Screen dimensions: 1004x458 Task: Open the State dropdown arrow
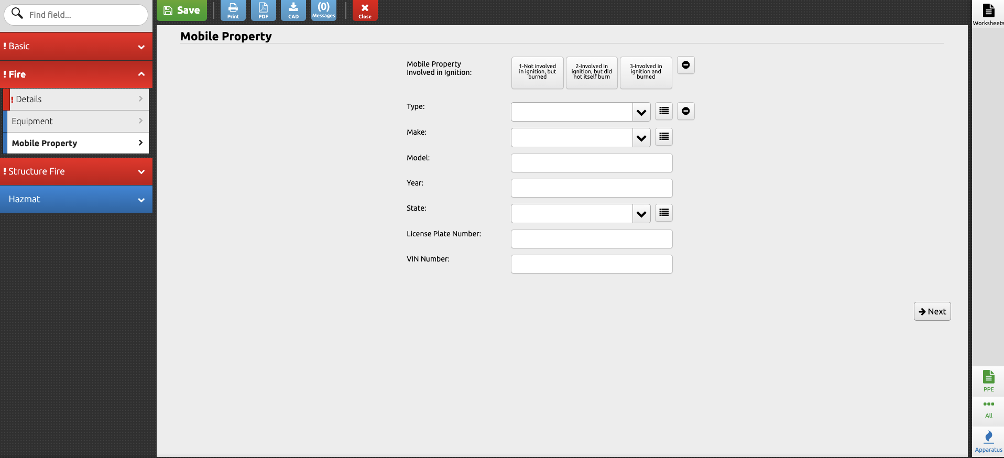pyautogui.click(x=641, y=214)
